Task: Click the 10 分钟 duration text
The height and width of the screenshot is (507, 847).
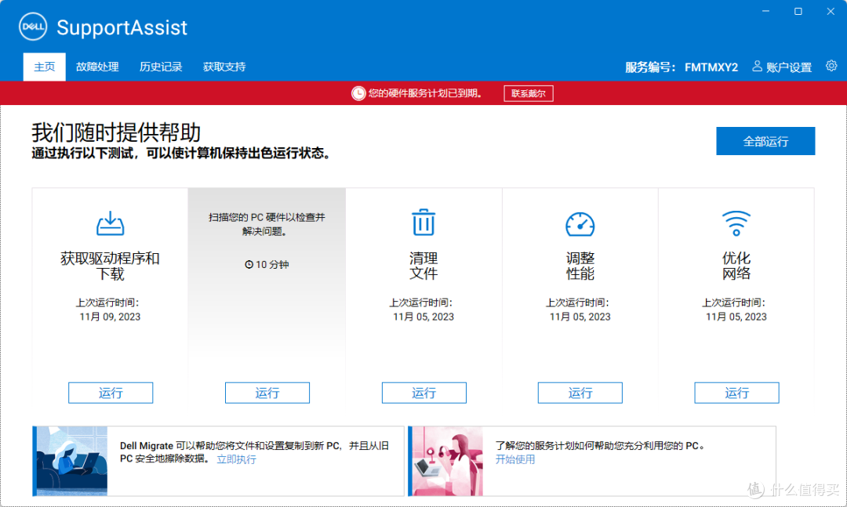Action: tap(272, 265)
